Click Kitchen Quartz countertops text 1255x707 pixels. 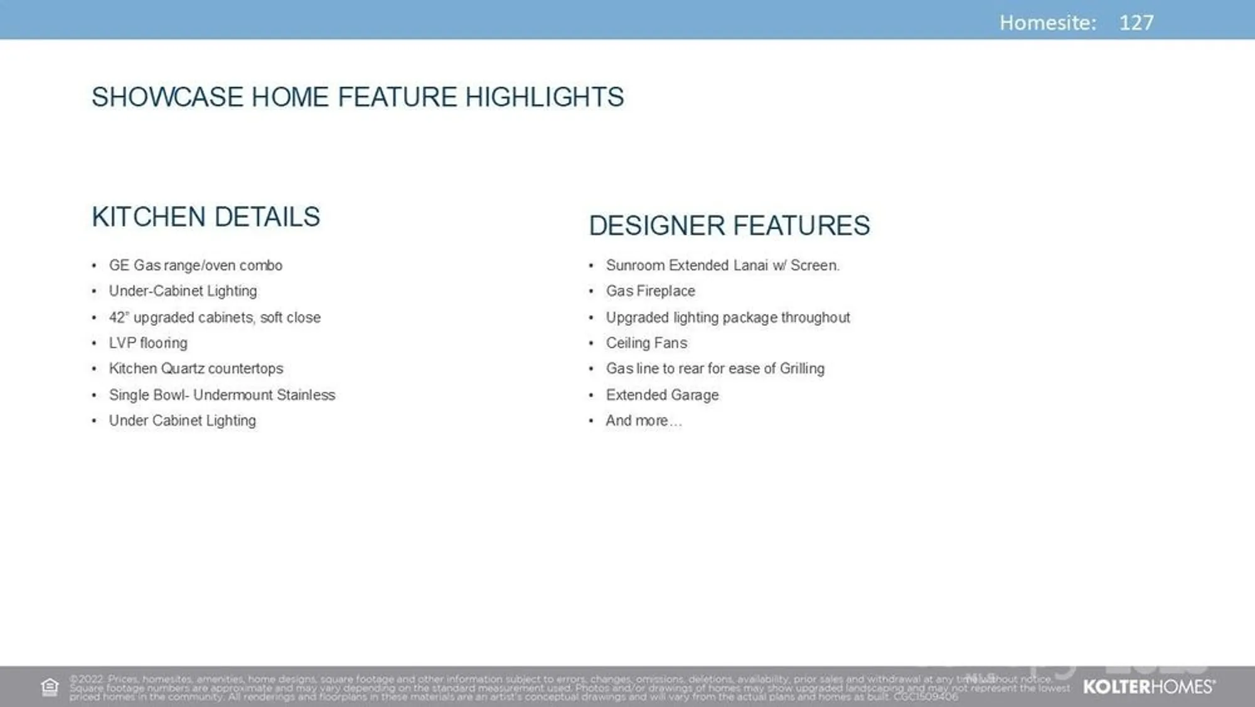pos(196,369)
